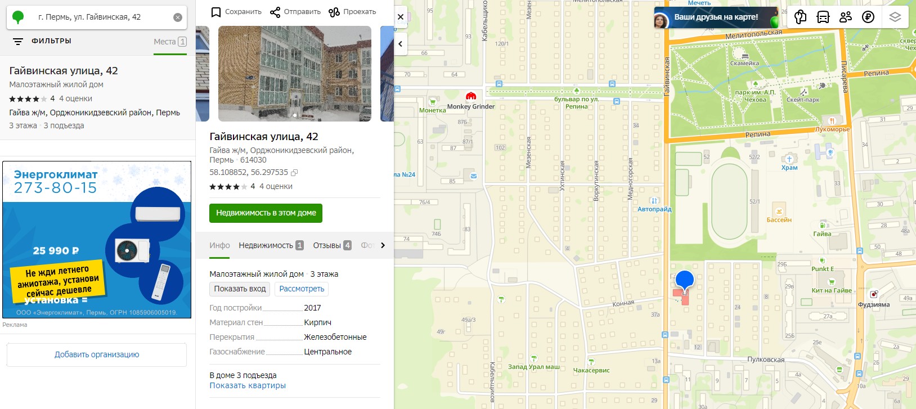The height and width of the screenshot is (409, 916).
Task: Expand more tabs with right arrow
Action: (x=383, y=245)
